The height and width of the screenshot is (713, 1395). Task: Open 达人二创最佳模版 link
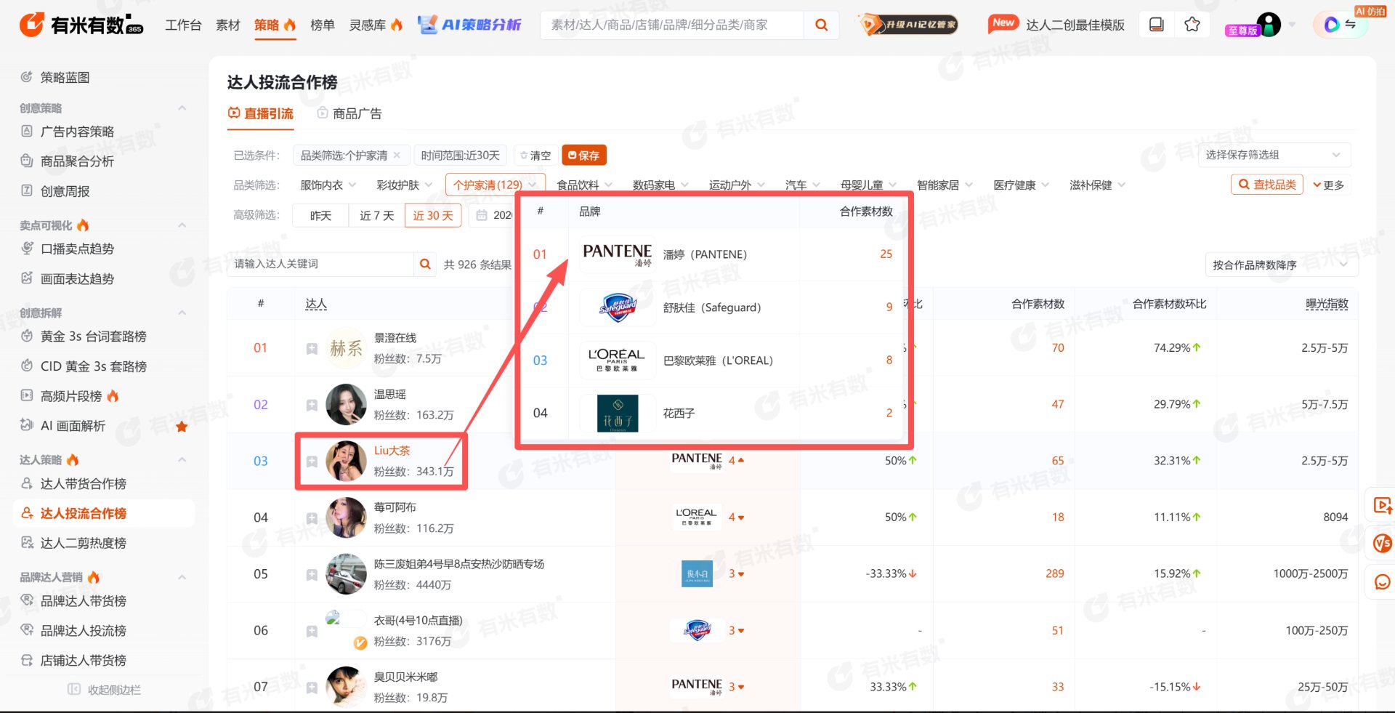pos(1075,25)
